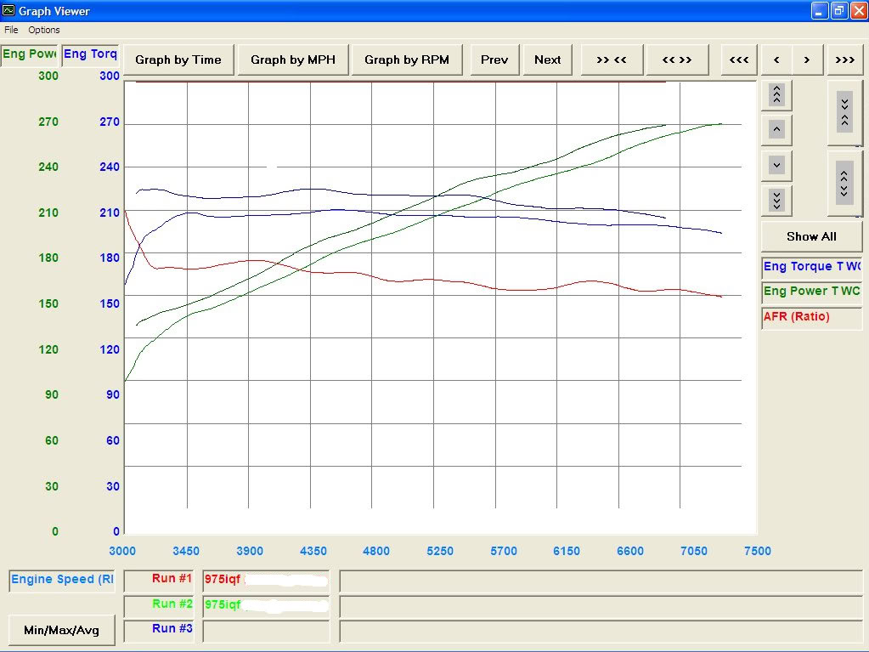Toggle the AFR (Ratio) curve legend
869x652 pixels.
click(795, 316)
